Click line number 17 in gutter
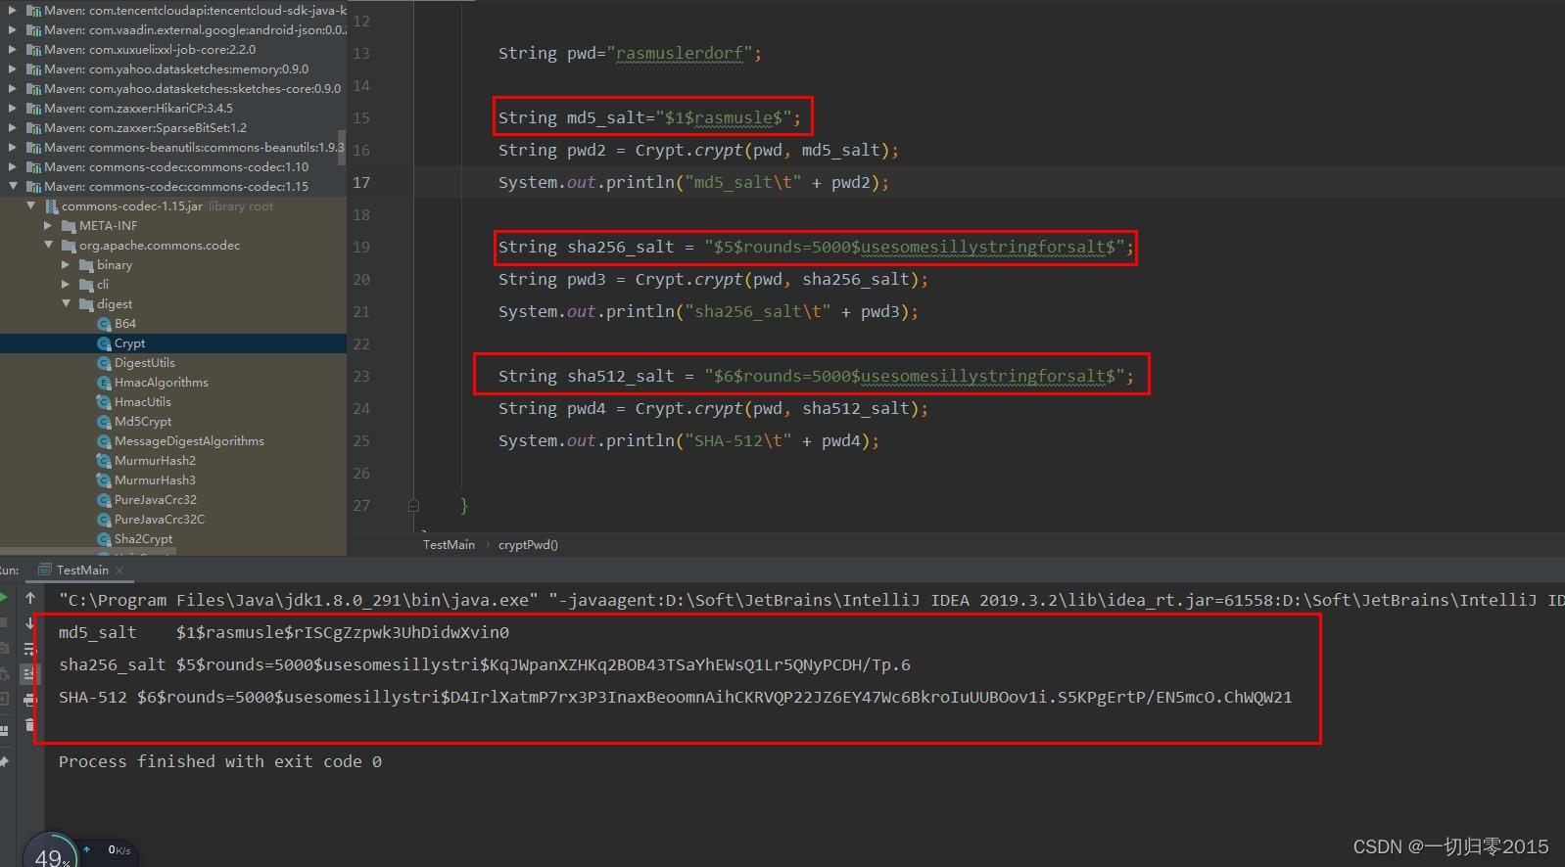The image size is (1565, 867). pyautogui.click(x=361, y=182)
